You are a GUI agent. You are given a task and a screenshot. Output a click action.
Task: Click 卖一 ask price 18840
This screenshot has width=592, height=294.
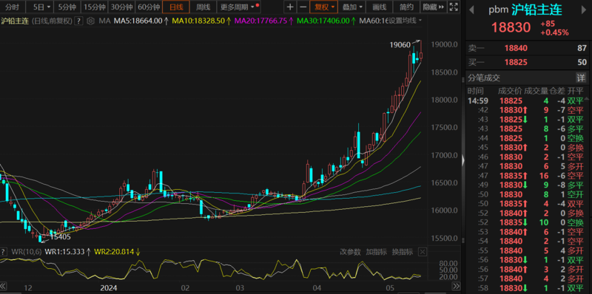click(516, 48)
